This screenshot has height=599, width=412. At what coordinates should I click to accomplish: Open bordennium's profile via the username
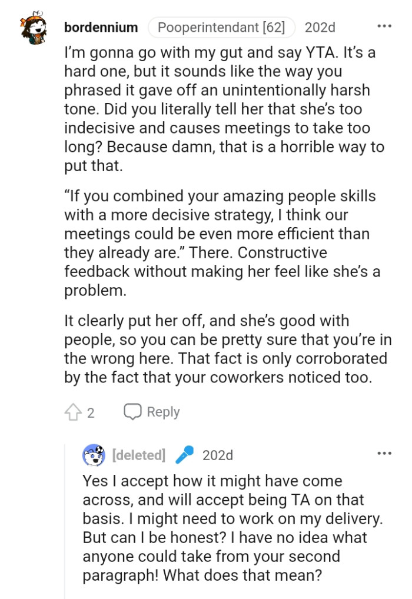100,26
